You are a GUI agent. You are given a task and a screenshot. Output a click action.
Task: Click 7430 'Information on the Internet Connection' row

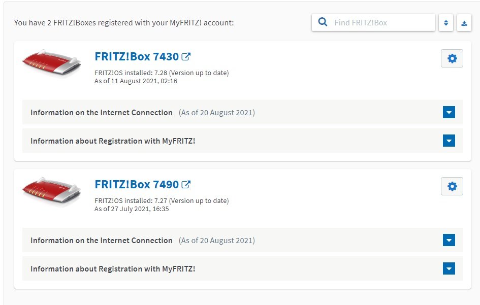click(x=242, y=112)
